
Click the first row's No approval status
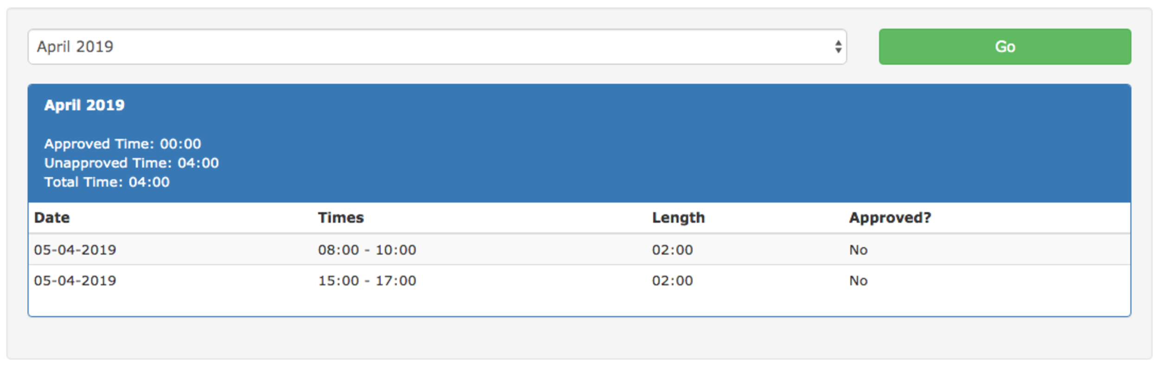858,250
